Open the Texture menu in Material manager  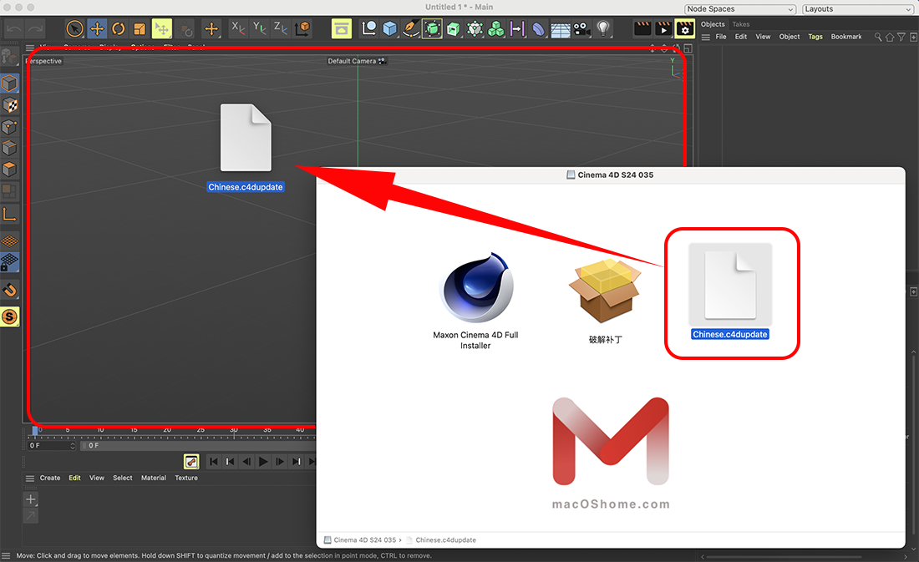click(x=186, y=478)
